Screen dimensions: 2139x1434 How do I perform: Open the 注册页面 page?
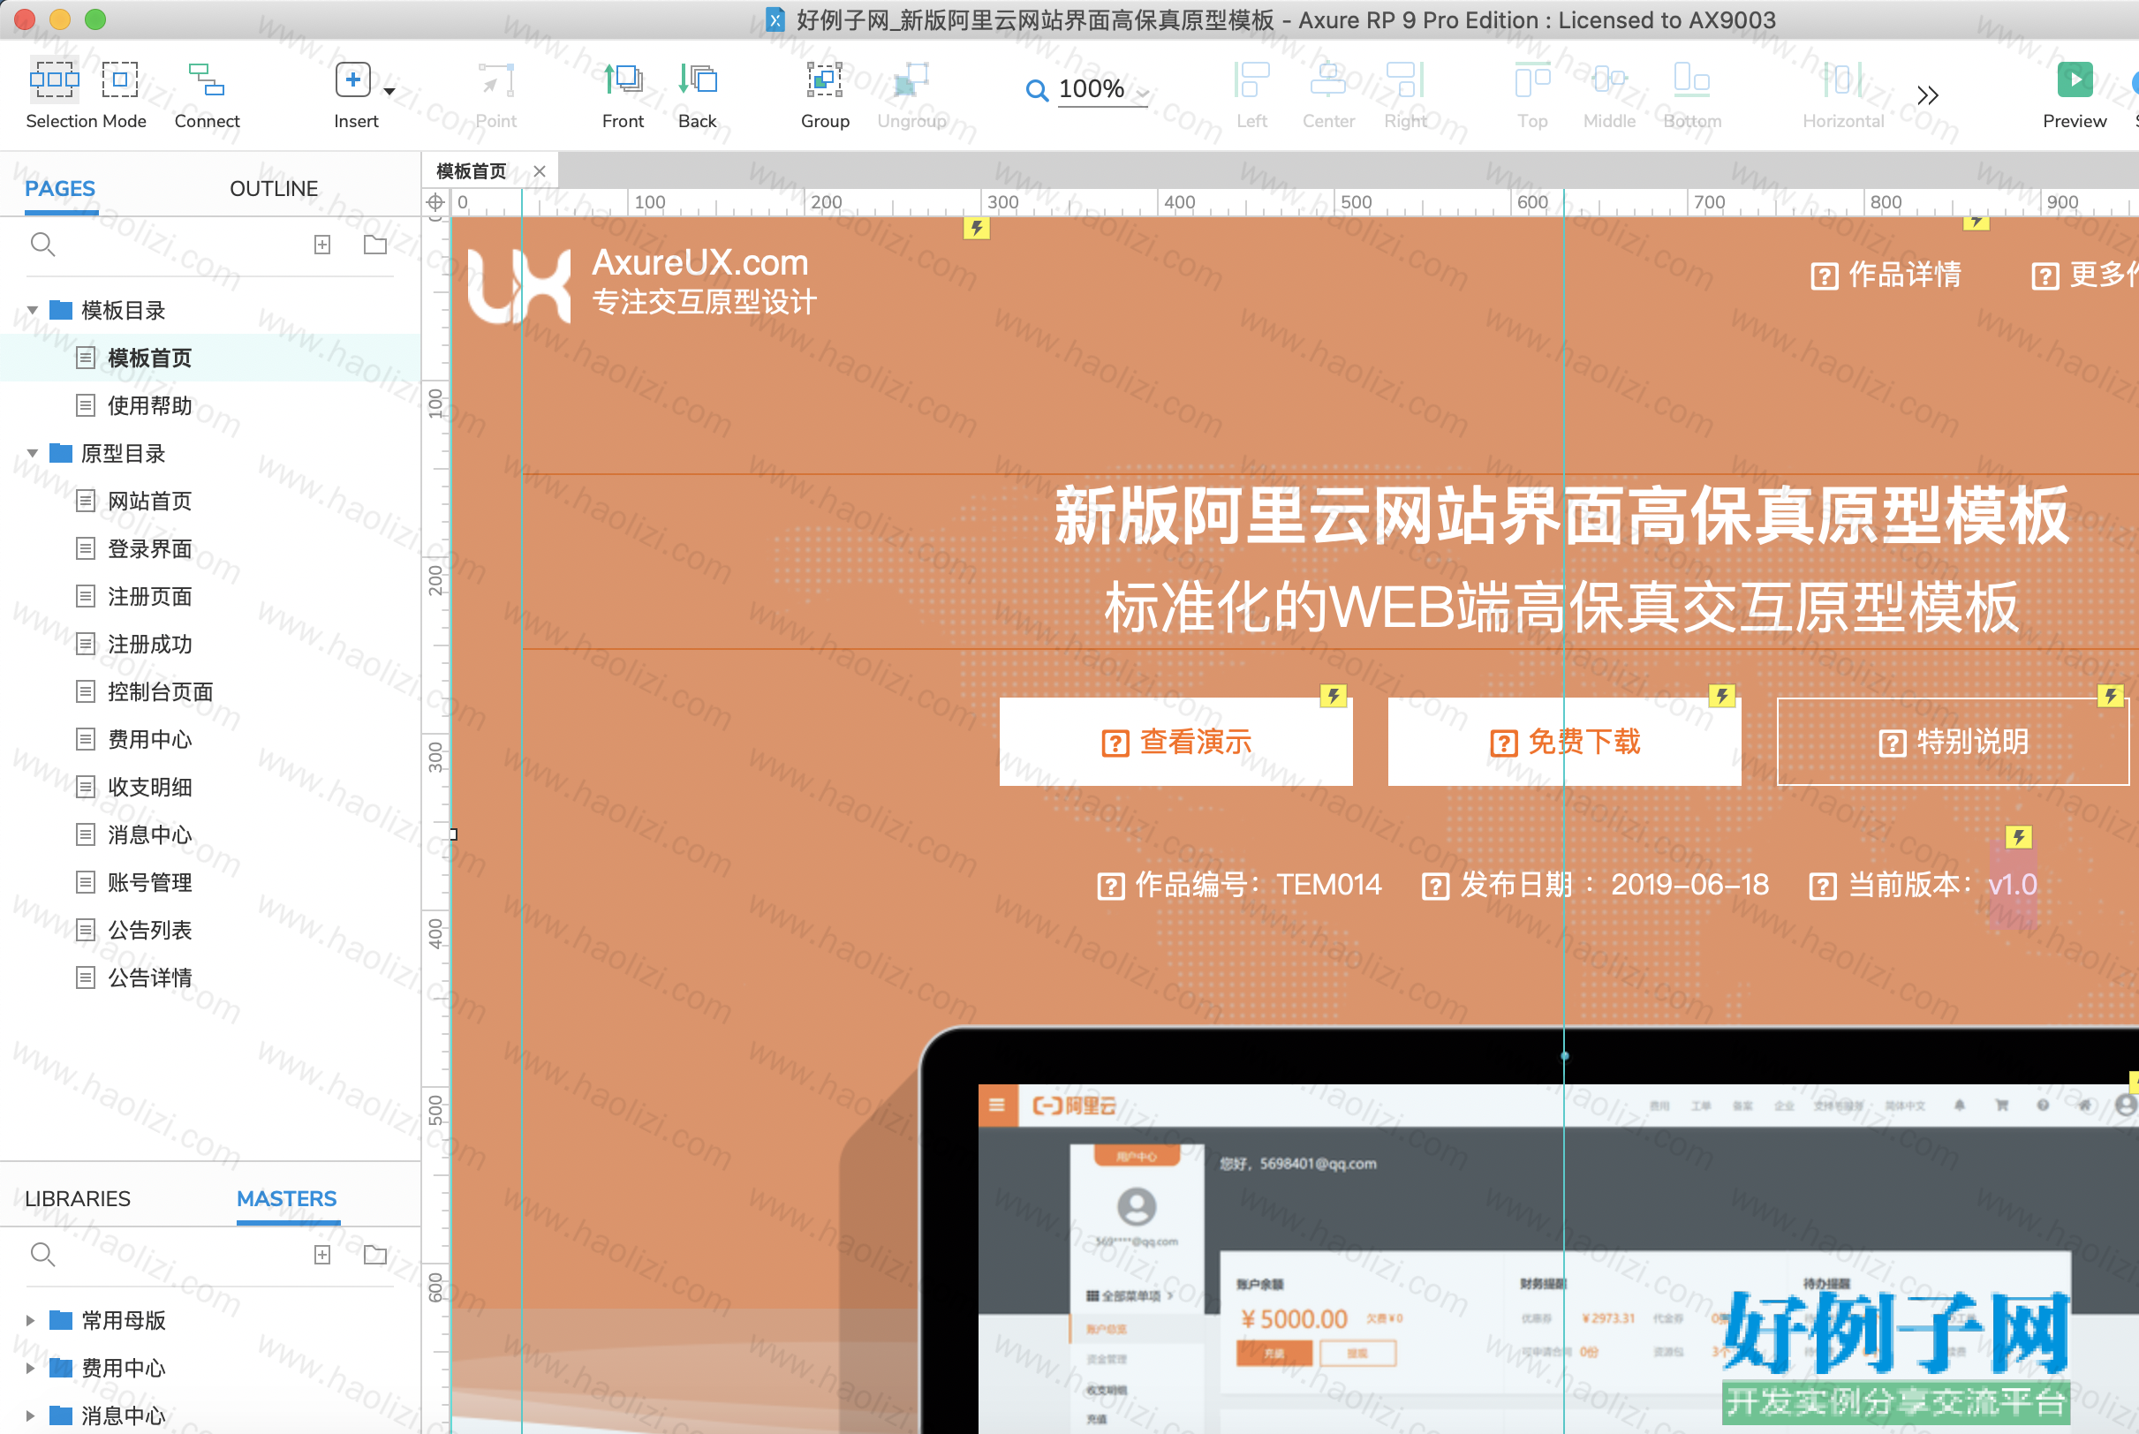(149, 596)
